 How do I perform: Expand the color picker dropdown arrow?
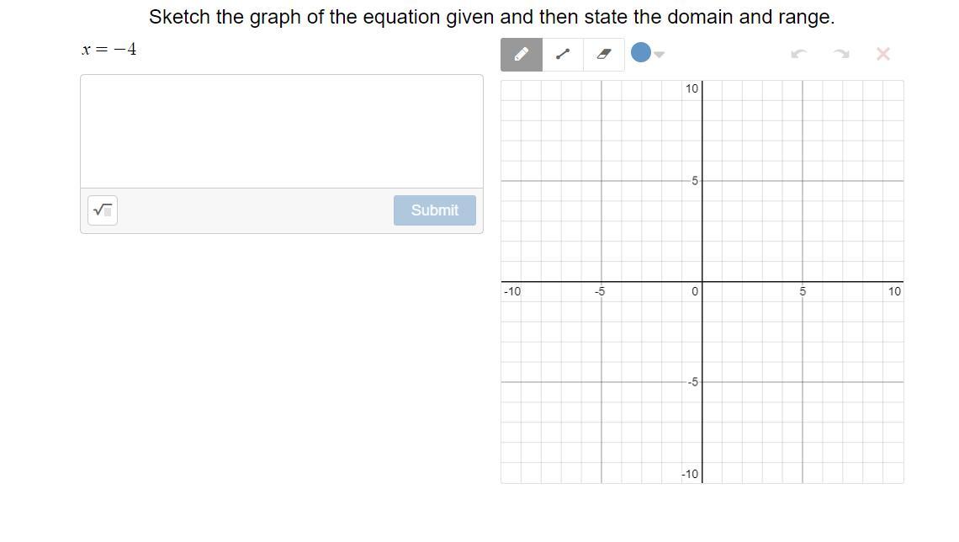[x=660, y=55]
